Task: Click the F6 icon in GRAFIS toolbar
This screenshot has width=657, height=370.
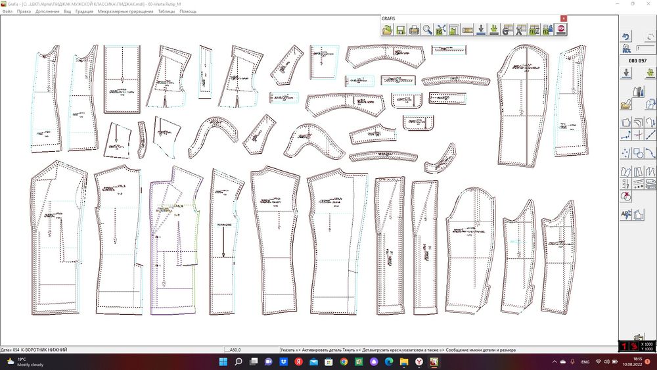Action: [x=441, y=30]
